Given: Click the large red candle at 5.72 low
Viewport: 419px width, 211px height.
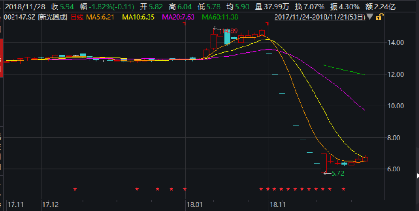Looking at the screenshot, I should pos(324,163).
